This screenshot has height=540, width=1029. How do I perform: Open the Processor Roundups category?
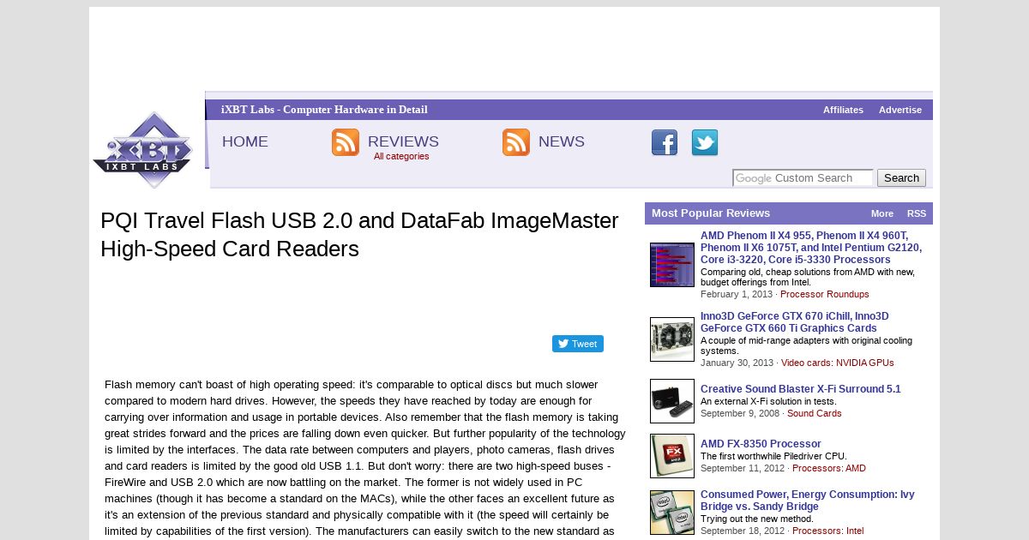pos(825,294)
